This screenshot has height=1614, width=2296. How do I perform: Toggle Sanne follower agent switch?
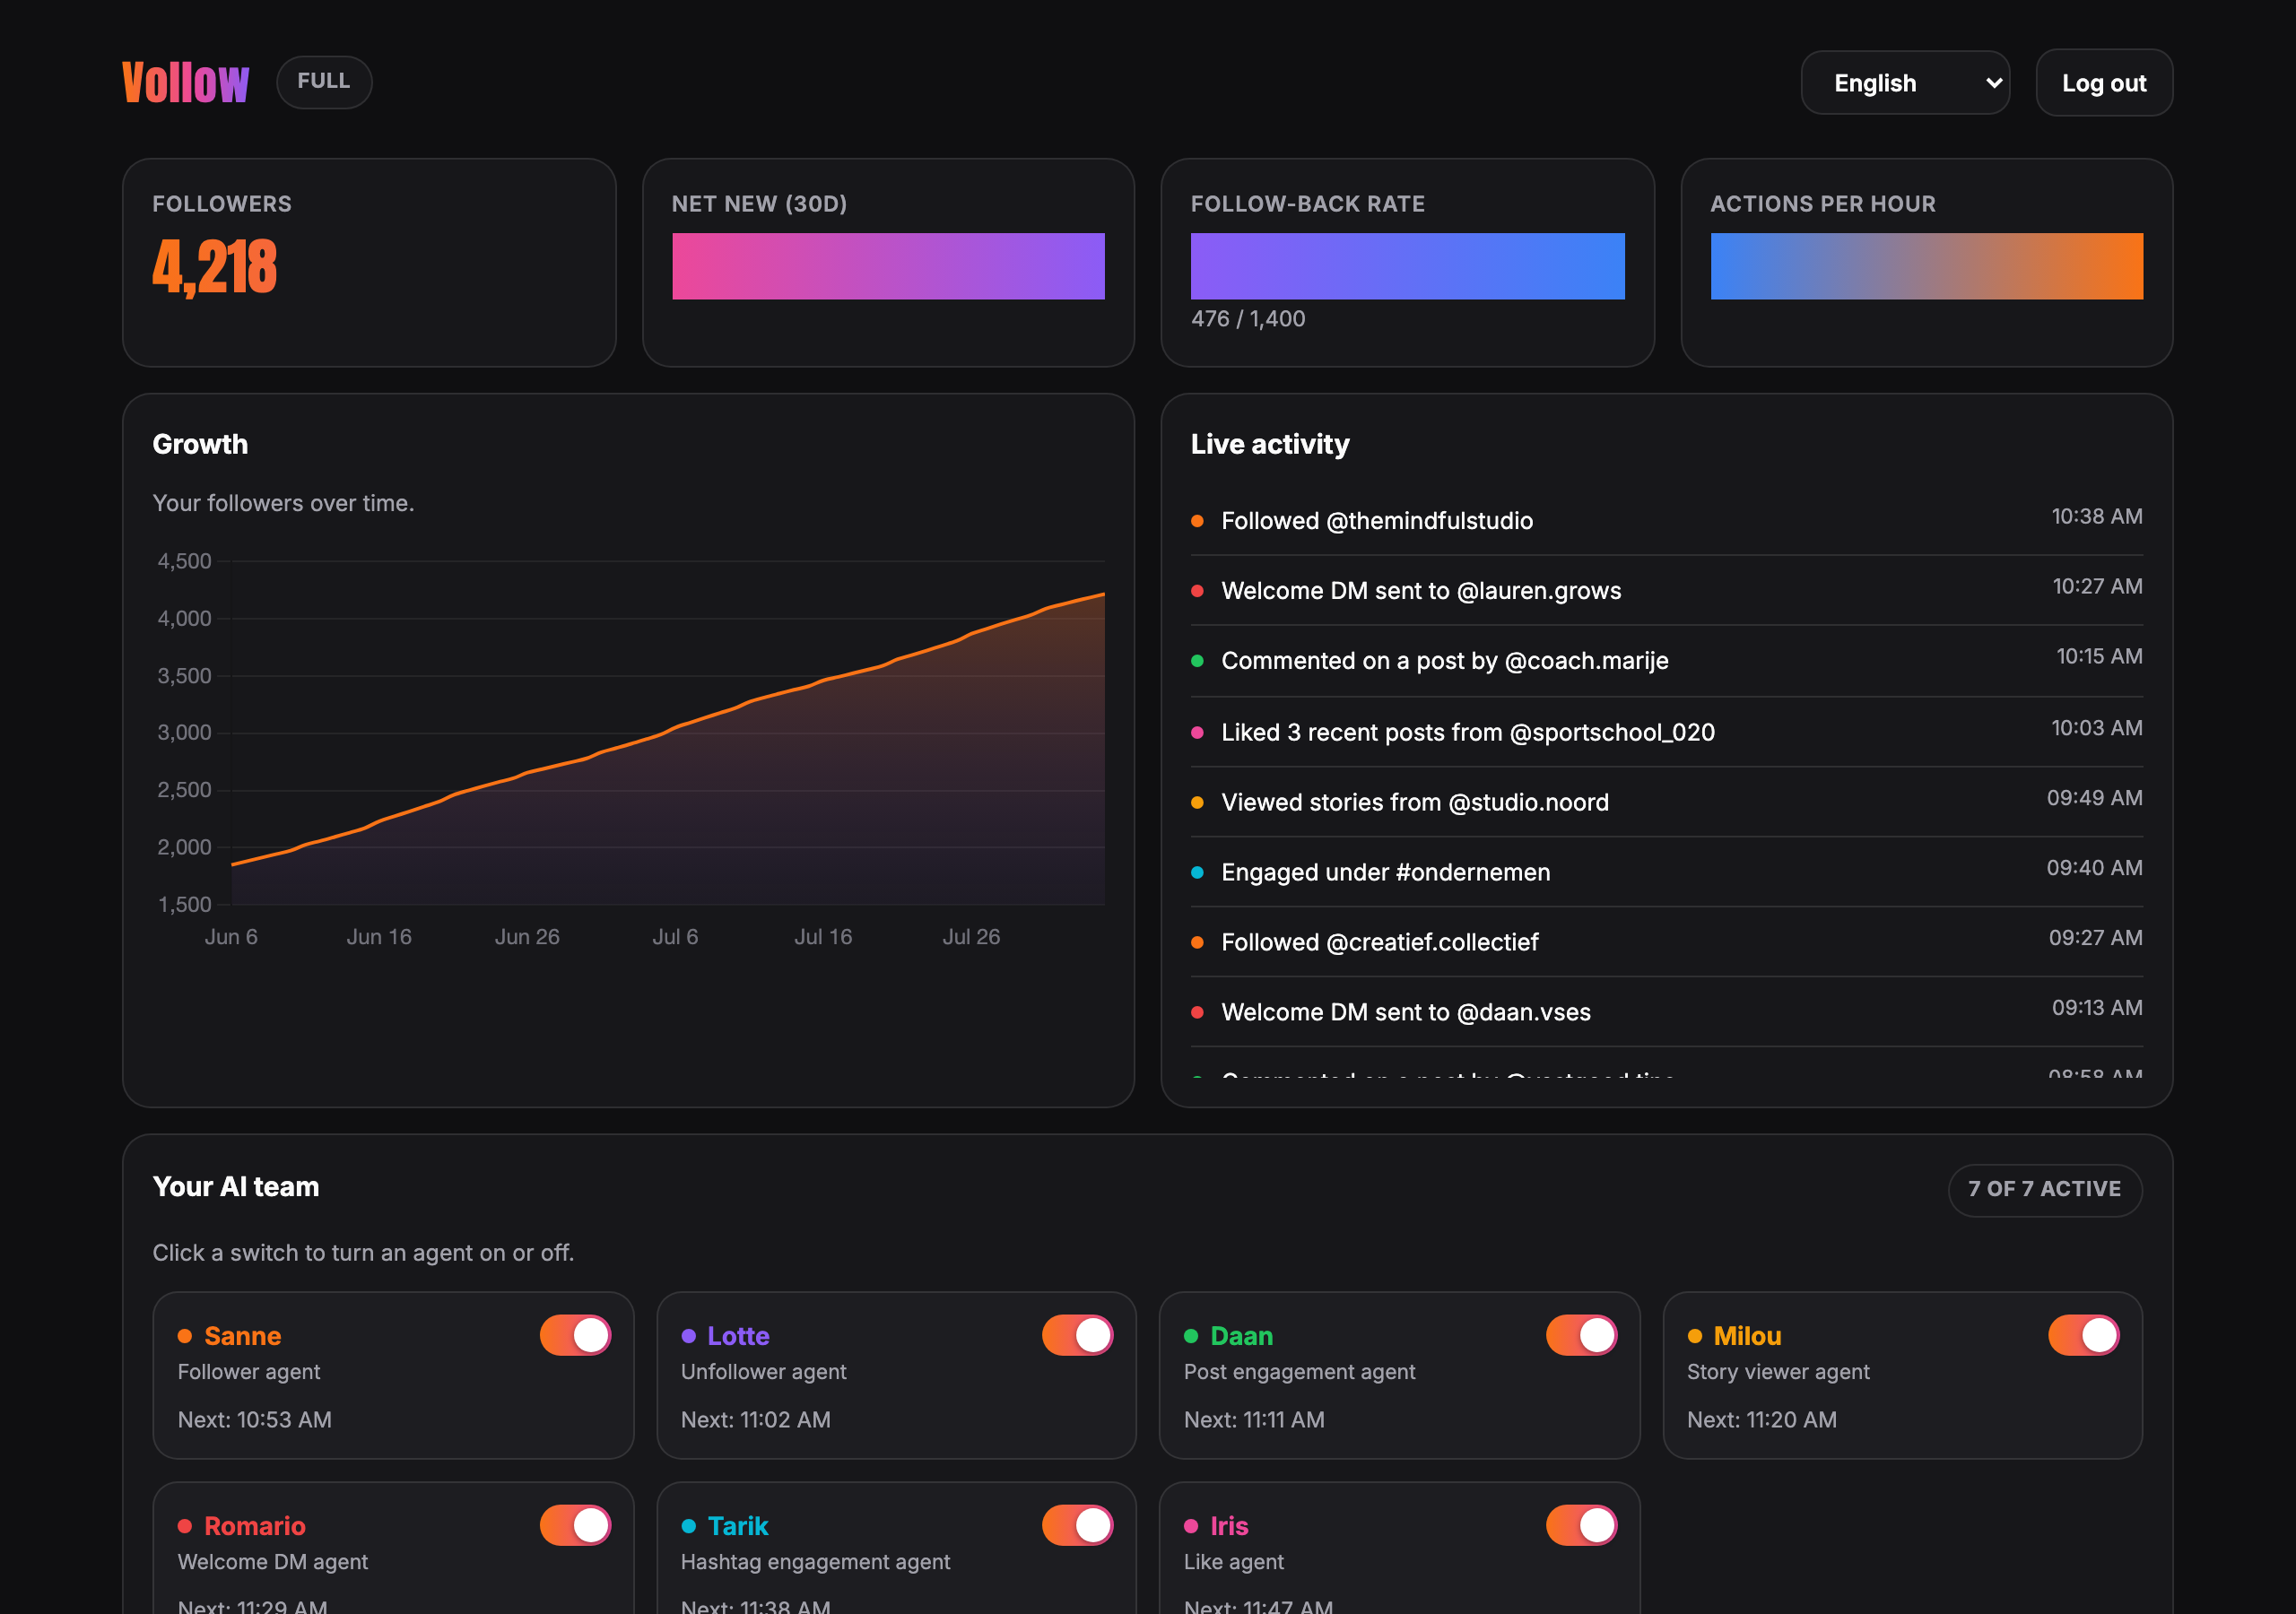point(575,1335)
